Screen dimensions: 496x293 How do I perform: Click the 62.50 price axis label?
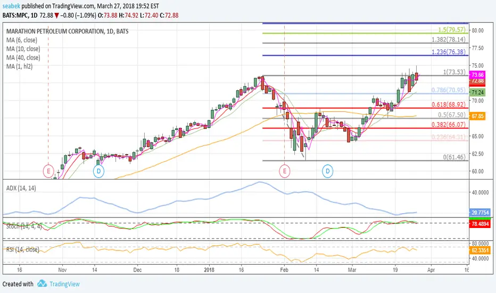coord(478,154)
